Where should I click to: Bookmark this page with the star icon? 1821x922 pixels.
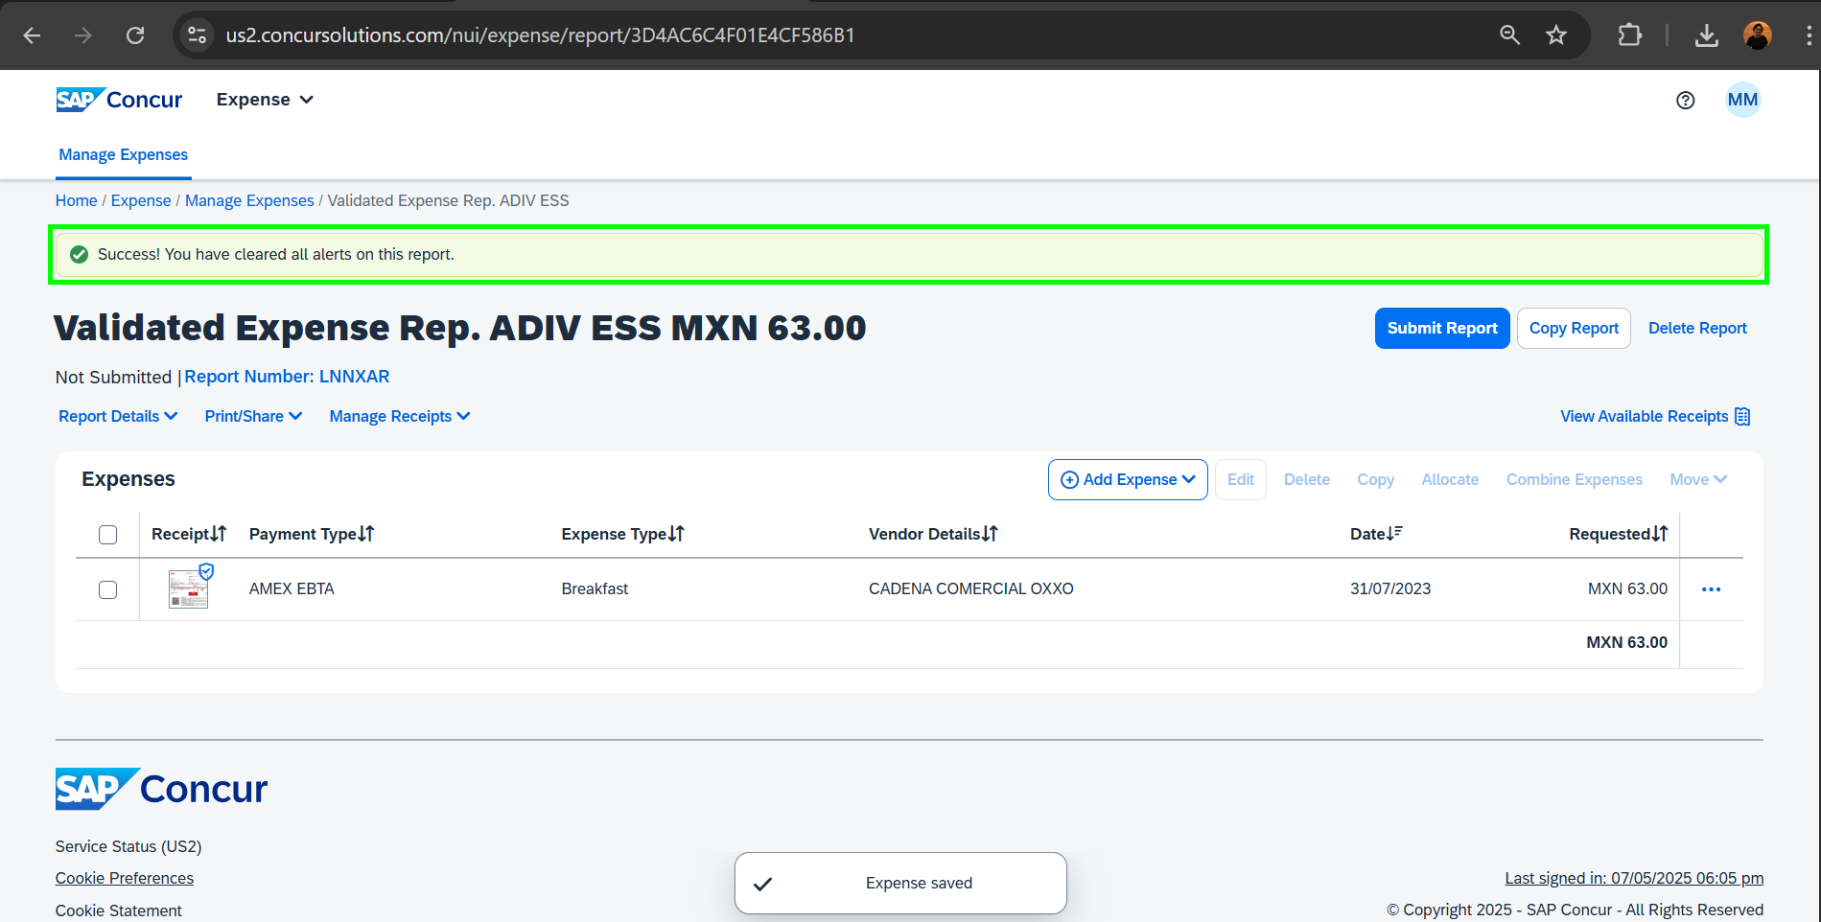[x=1555, y=35]
